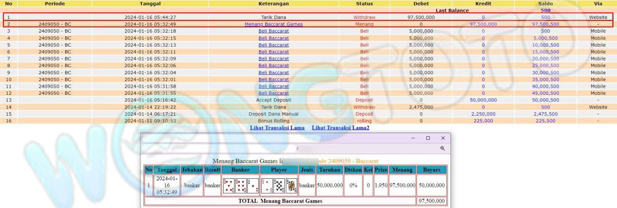The width and height of the screenshot is (617, 208).
Task: Open Beli Baccarat link at 05:32:18
Action: click(274, 31)
